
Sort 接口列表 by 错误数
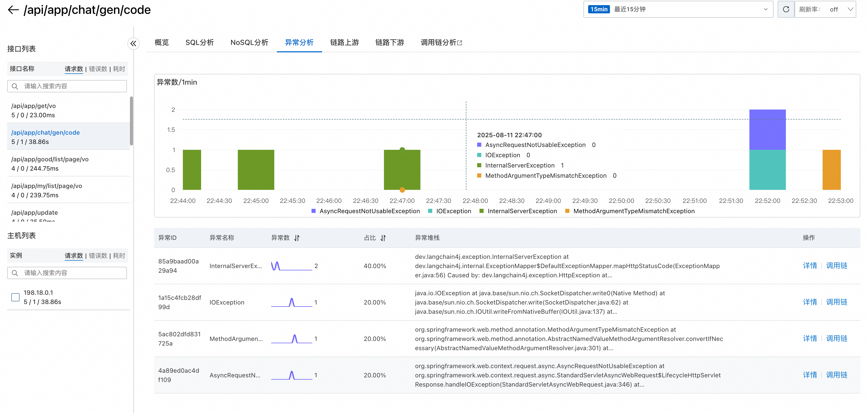[98, 69]
